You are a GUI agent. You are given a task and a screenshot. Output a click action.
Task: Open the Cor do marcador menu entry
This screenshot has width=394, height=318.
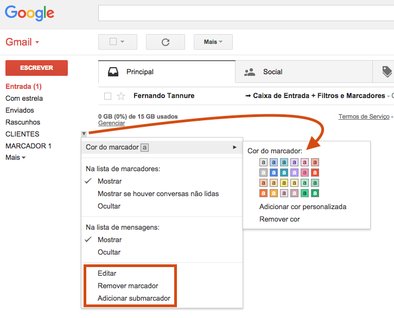pyautogui.click(x=162, y=147)
